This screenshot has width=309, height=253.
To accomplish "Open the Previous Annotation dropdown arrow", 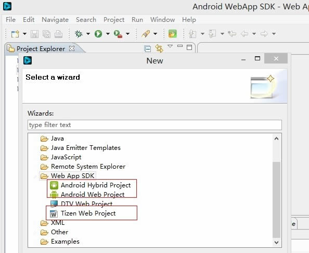I will coord(222,34).
